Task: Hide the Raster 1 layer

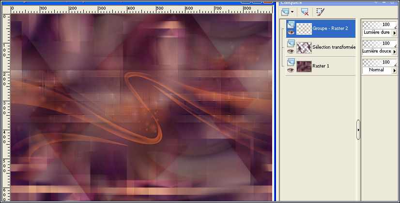Action: click(291, 70)
